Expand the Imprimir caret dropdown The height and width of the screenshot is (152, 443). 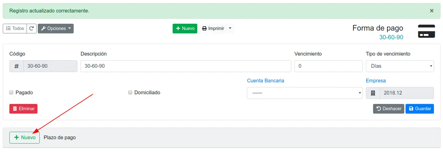(230, 28)
